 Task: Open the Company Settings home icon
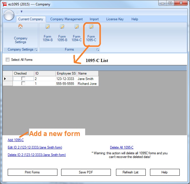(20, 26)
